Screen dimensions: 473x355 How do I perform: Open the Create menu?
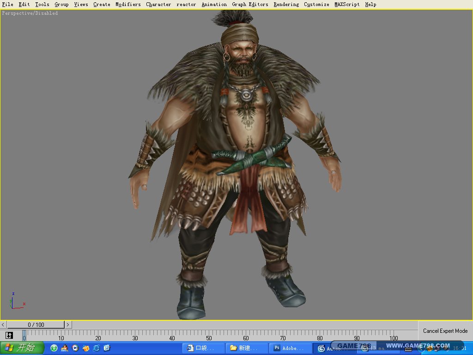(102, 4)
